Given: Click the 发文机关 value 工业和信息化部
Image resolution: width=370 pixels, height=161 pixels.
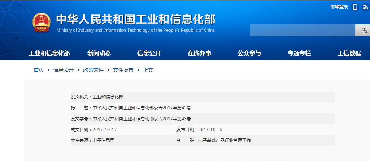Looking at the screenshot, I should tap(108, 97).
